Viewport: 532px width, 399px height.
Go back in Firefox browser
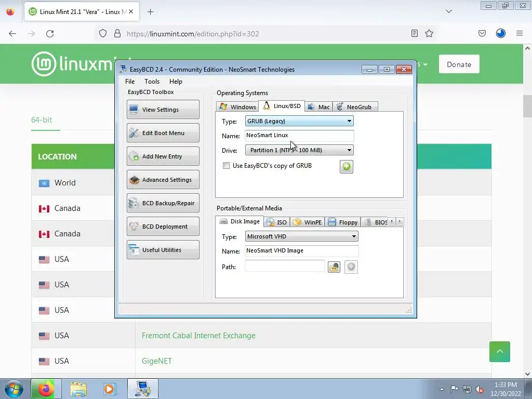tap(12, 34)
